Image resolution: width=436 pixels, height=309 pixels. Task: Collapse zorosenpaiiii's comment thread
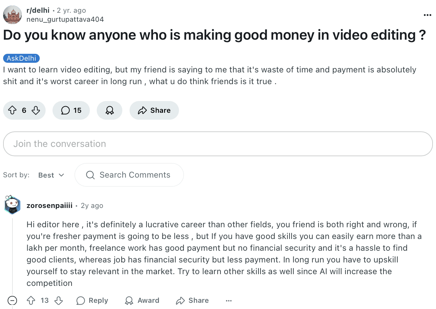pyautogui.click(x=12, y=300)
